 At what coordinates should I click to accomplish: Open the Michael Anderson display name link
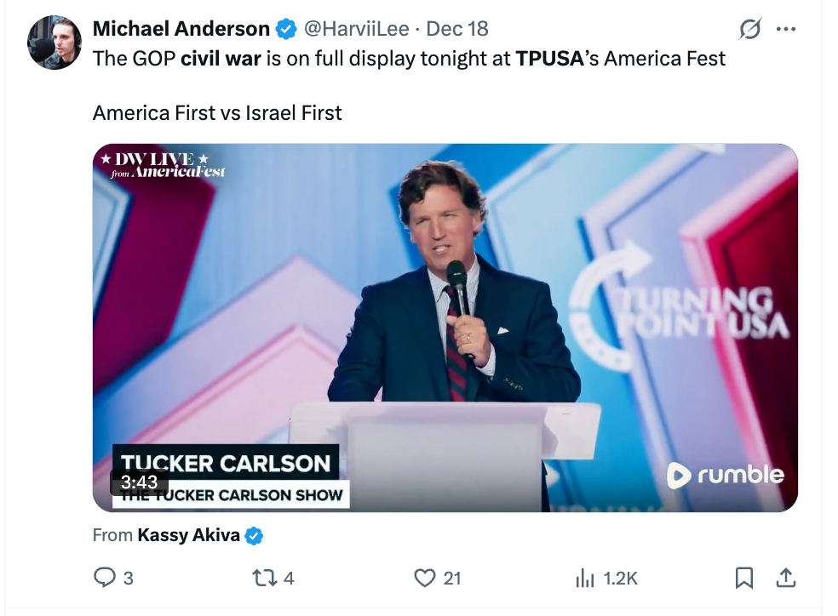pos(181,29)
